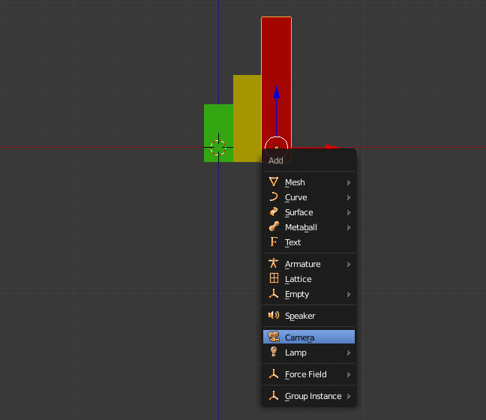
Task: Add a Camera from the highlighted entry
Action: [309, 337]
